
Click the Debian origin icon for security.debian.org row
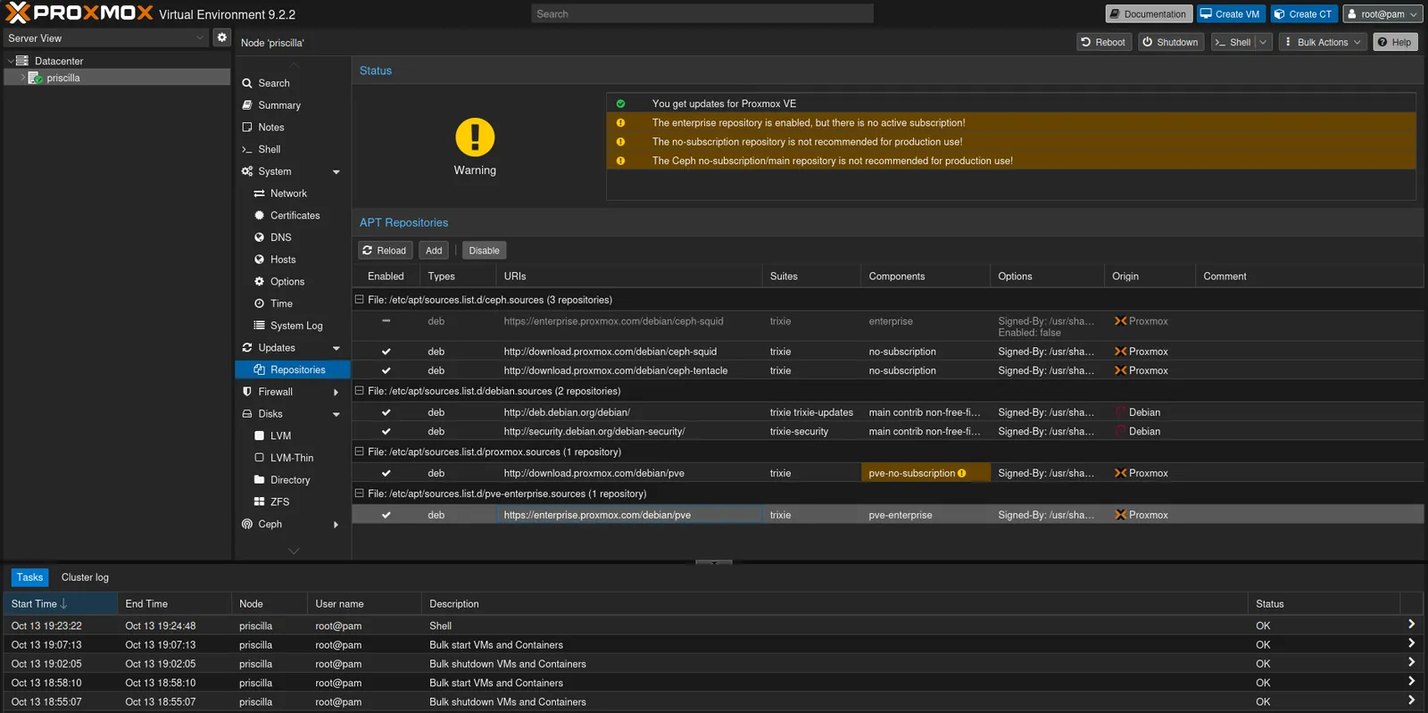[1120, 431]
